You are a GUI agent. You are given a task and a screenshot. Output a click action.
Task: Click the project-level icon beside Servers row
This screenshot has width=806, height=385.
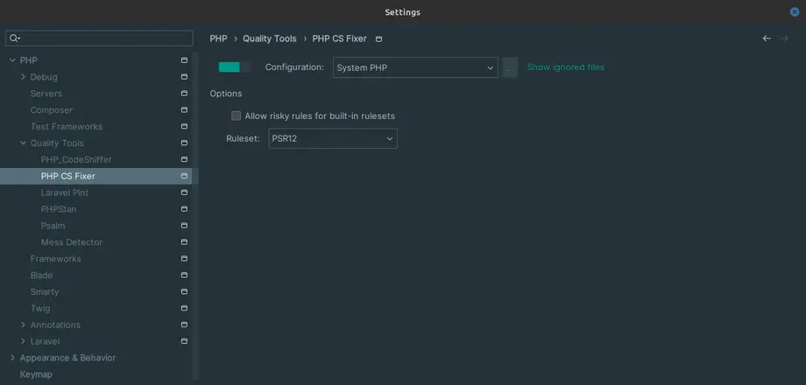pyautogui.click(x=184, y=94)
